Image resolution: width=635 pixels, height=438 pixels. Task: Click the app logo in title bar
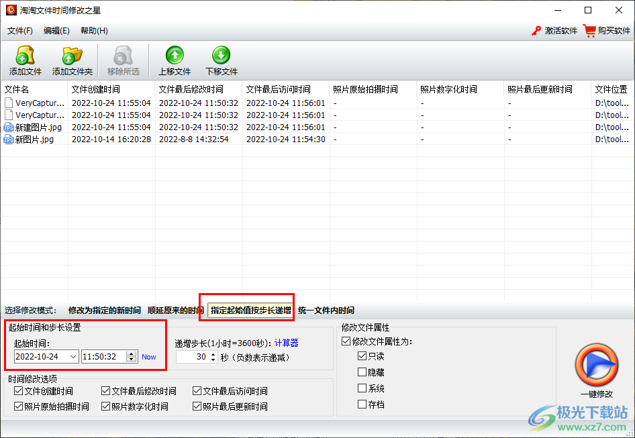(x=11, y=10)
